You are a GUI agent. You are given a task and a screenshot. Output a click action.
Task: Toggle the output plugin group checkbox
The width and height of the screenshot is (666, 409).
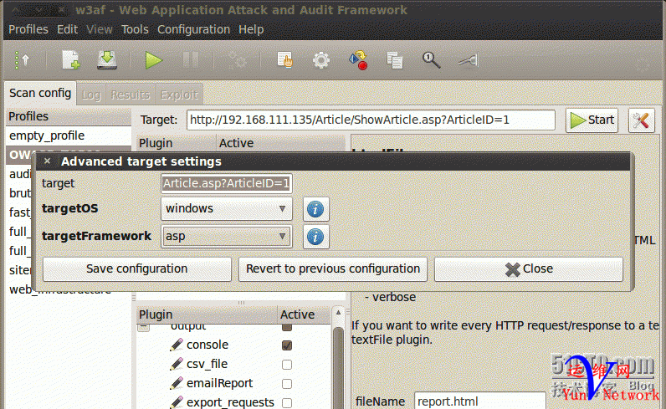click(x=287, y=326)
